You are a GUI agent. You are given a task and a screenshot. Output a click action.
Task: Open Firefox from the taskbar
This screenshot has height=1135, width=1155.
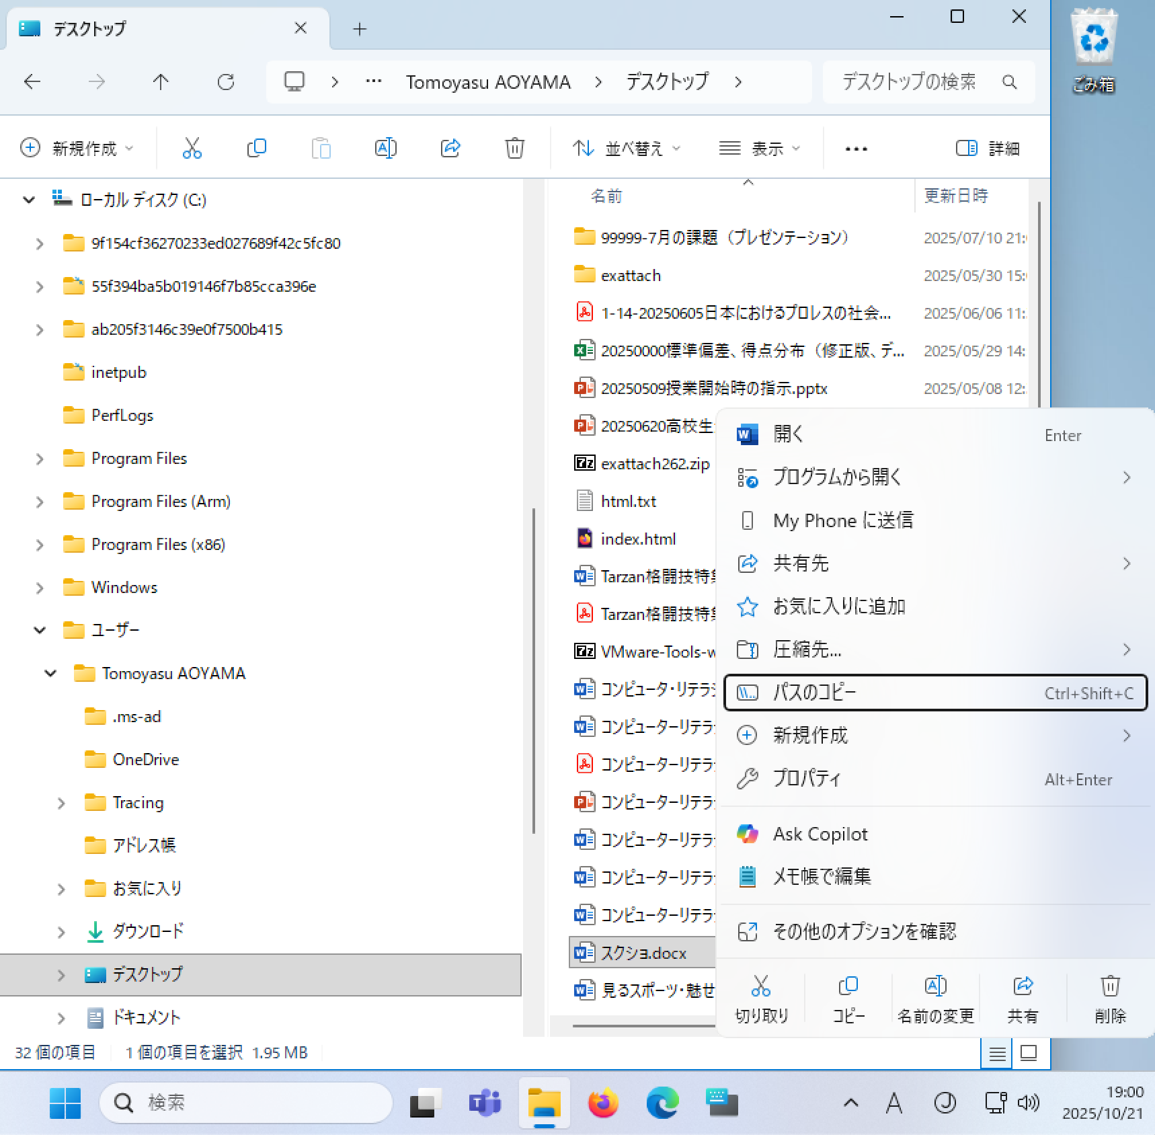tap(603, 1103)
